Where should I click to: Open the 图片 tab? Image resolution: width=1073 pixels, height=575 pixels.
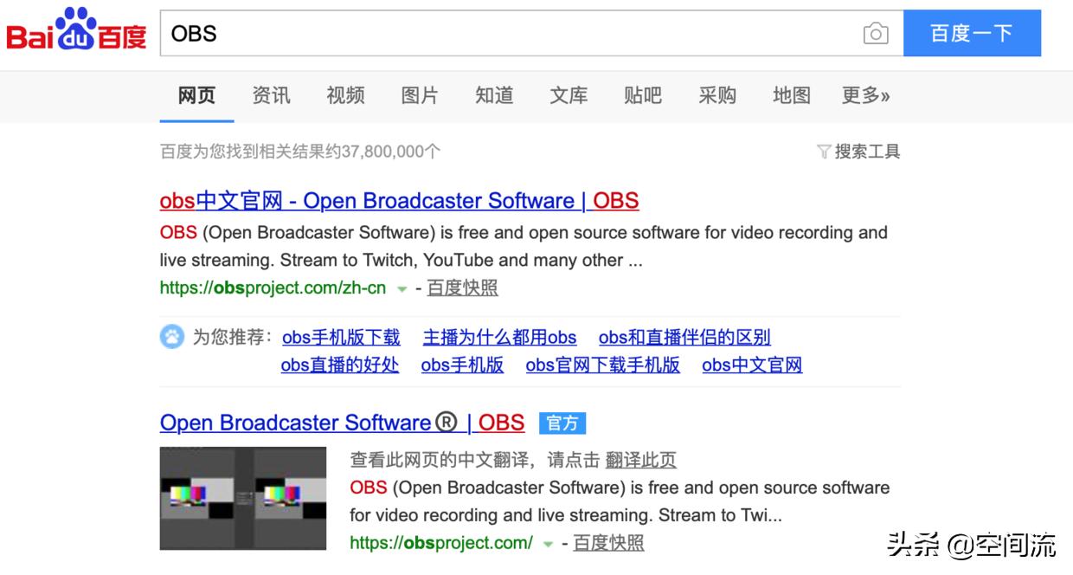(x=420, y=95)
